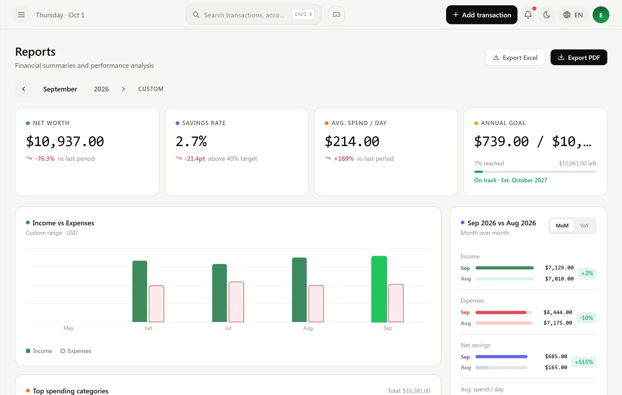Switch comparison to YoY
Image resolution: width=622 pixels, height=395 pixels.
pos(584,225)
